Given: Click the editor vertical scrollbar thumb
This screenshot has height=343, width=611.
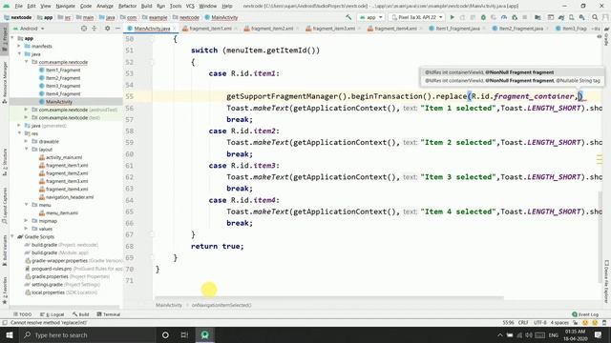Looking at the screenshot, I should pos(600,237).
